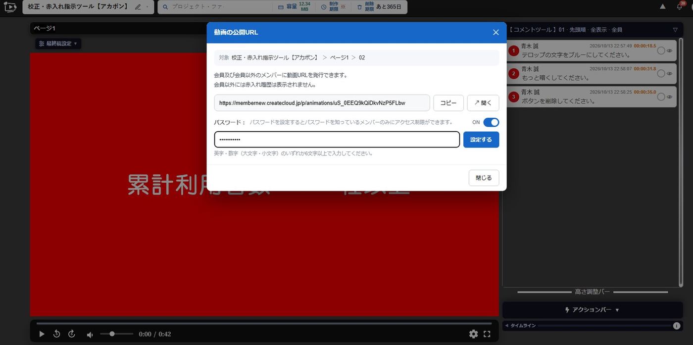Click the video seek progress bar
693x345 pixels.
tap(264, 324)
